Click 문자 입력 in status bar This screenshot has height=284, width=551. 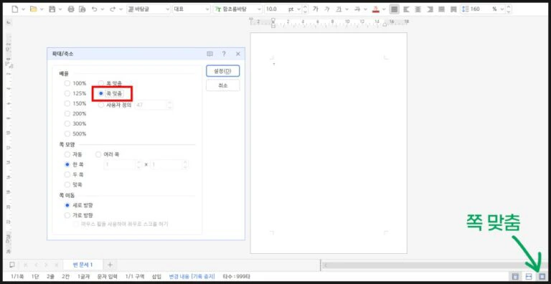107,277
